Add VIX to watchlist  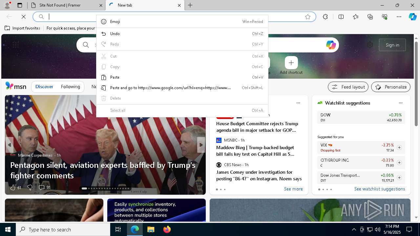pos(399,147)
